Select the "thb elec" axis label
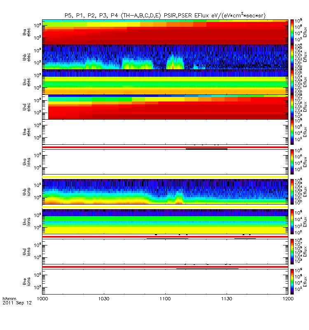The image size is (309, 330). click(x=26, y=57)
